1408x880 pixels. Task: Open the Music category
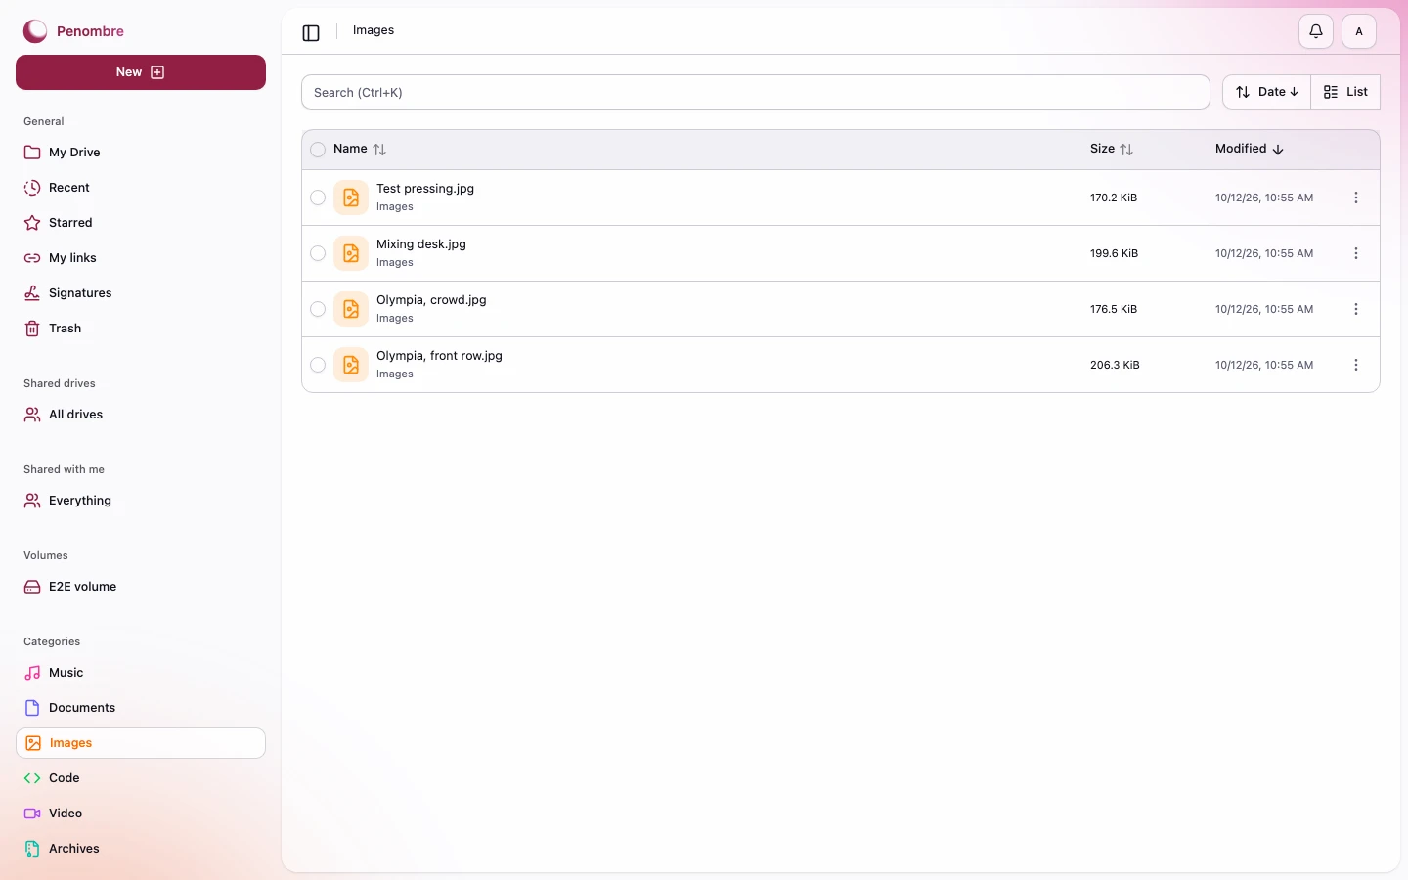click(141, 673)
